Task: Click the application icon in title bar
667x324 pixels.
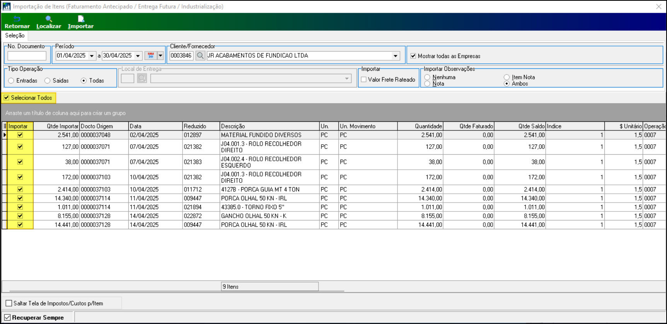Action: tap(7, 7)
